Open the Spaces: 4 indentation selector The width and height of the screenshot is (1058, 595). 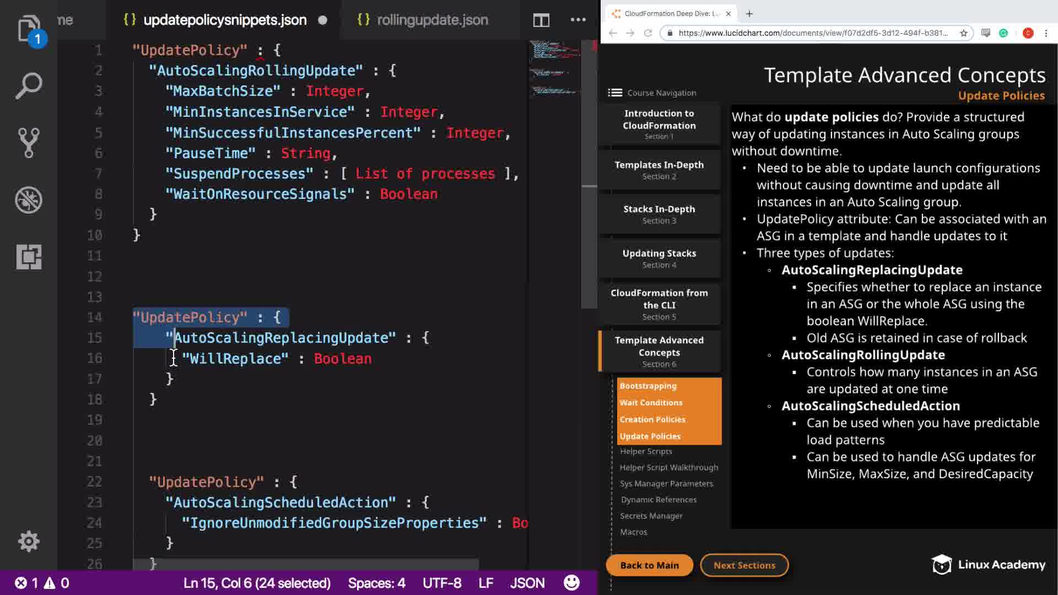coord(376,583)
